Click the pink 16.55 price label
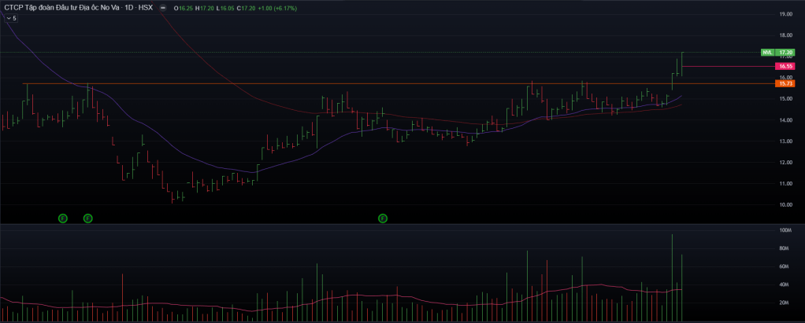 coord(785,67)
